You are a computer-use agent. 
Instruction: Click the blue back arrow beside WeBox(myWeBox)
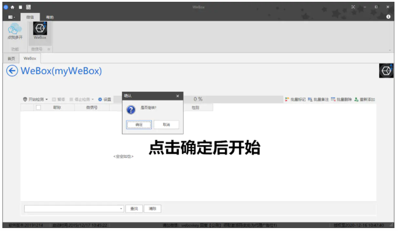pyautogui.click(x=12, y=71)
